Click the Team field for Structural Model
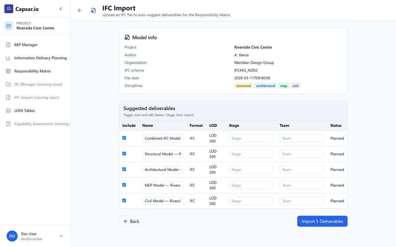Viewport: 396px width, 247px height. (302, 154)
